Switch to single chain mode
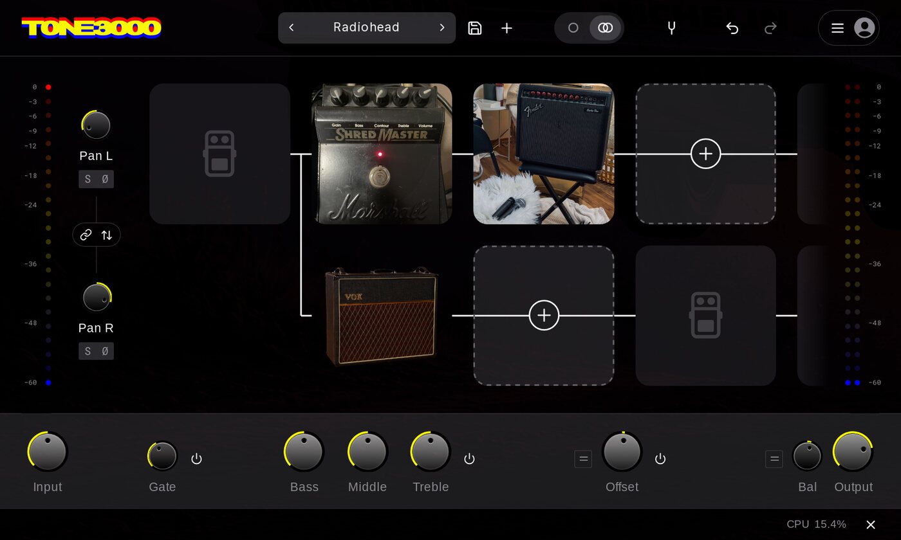901x540 pixels. (x=573, y=28)
